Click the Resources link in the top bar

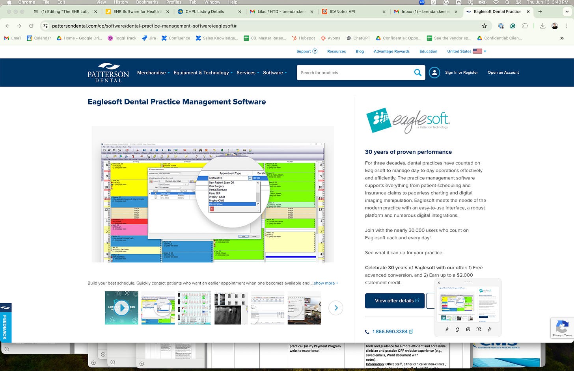tap(336, 51)
